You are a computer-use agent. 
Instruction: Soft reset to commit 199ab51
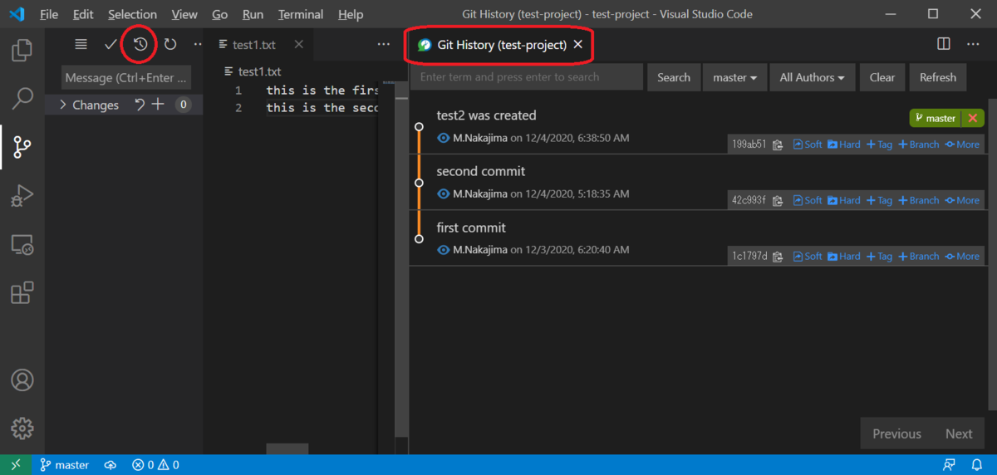pos(808,144)
